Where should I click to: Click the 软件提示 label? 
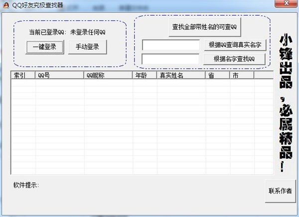click(x=26, y=185)
